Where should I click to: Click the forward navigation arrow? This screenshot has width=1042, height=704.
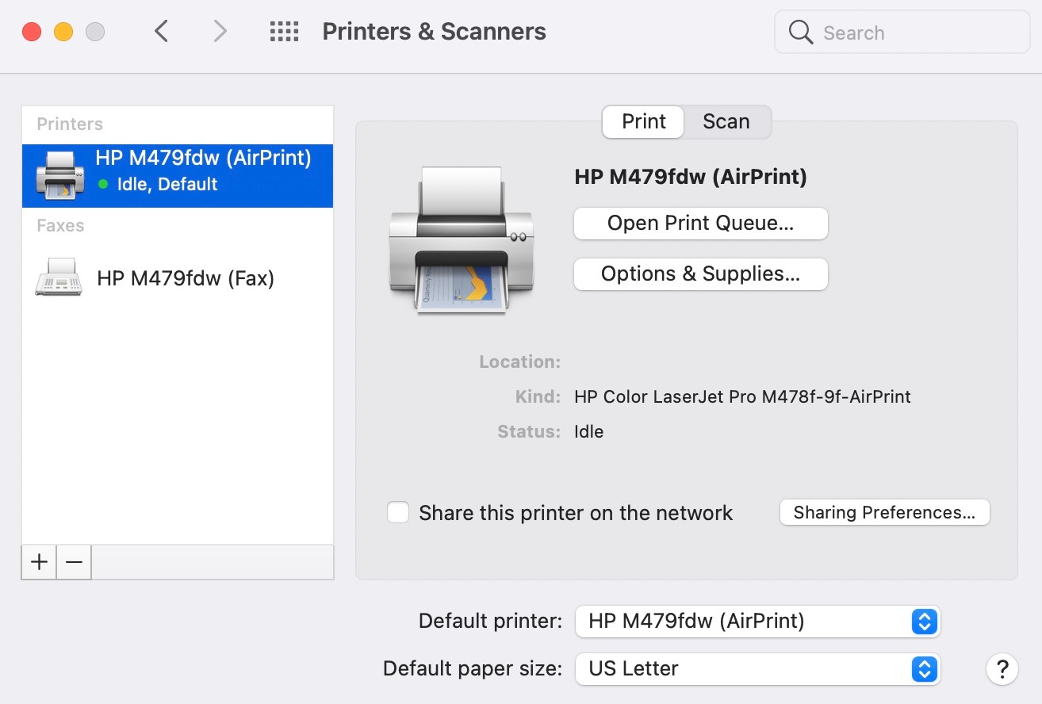click(x=220, y=32)
